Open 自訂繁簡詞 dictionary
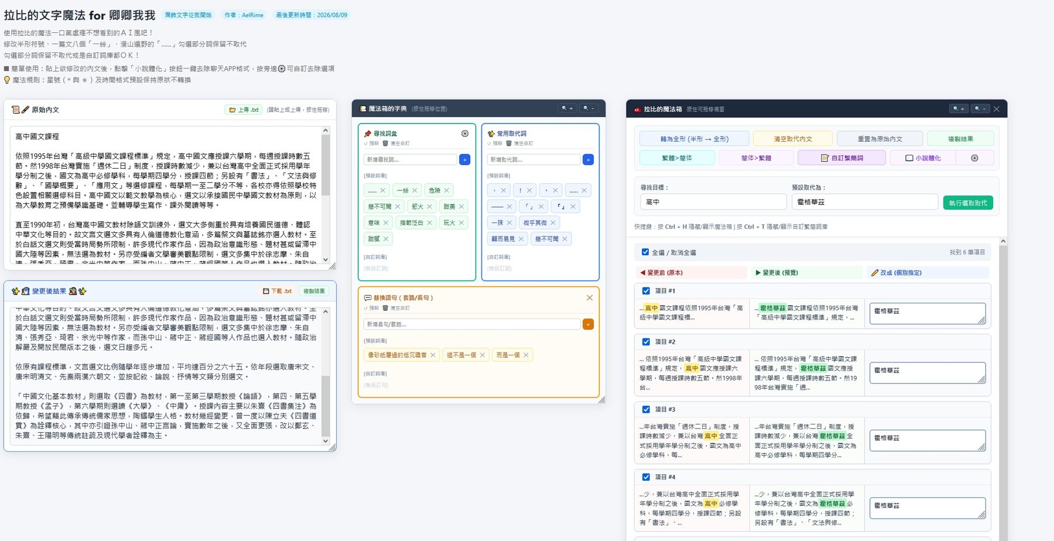Screen dimensions: 1054x541 point(841,158)
